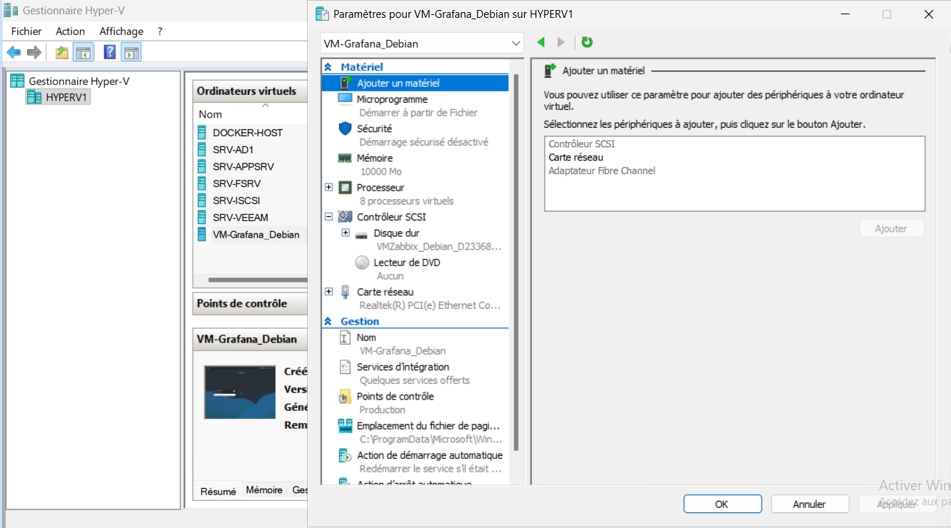
Task: Click the SRV-VEEAM virtual machine icon
Action: coord(202,218)
